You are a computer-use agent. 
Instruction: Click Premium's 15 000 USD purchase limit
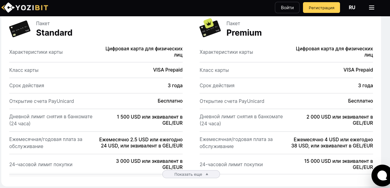pyautogui.click(x=338, y=164)
